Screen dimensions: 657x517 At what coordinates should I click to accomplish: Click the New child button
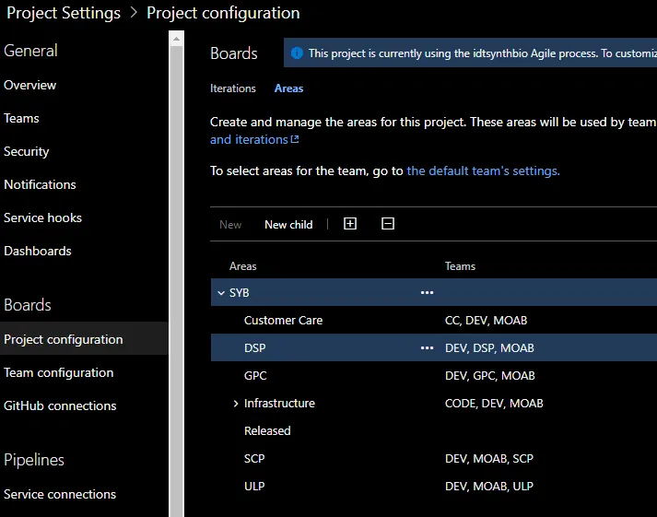(x=288, y=224)
